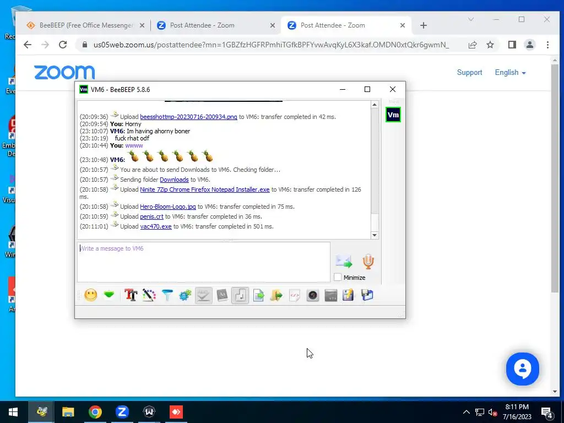
Task: Open a new Chrome tab
Action: [x=424, y=25]
